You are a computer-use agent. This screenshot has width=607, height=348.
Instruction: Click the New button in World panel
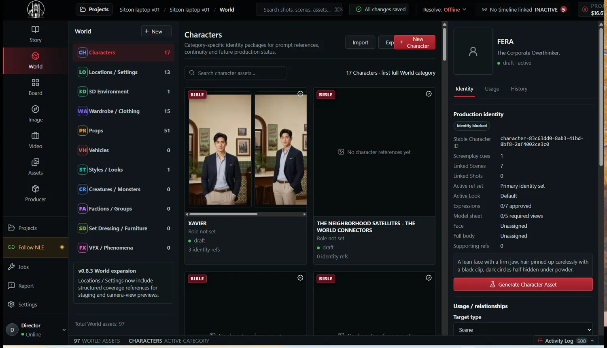(x=156, y=31)
